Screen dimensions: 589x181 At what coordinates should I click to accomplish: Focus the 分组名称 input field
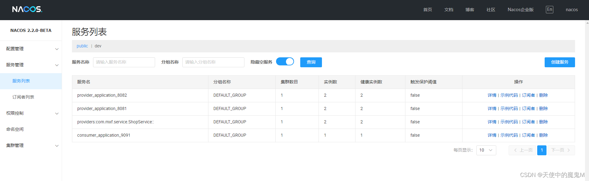pos(213,62)
